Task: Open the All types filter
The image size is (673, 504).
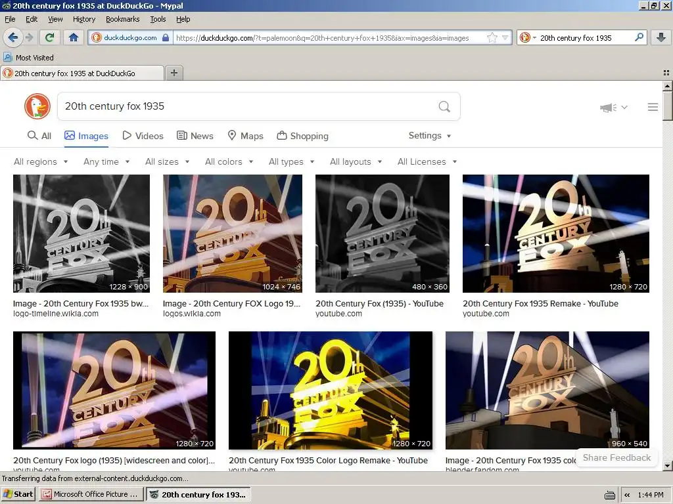Action: pos(291,161)
